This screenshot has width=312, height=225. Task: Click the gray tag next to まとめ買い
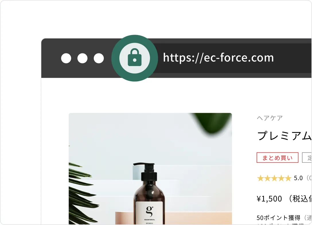pos(307,158)
